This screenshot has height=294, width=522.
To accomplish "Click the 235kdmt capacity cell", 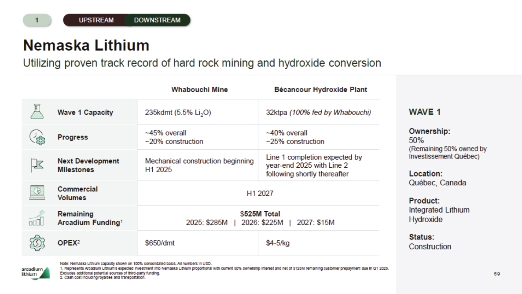I will pos(178,112).
